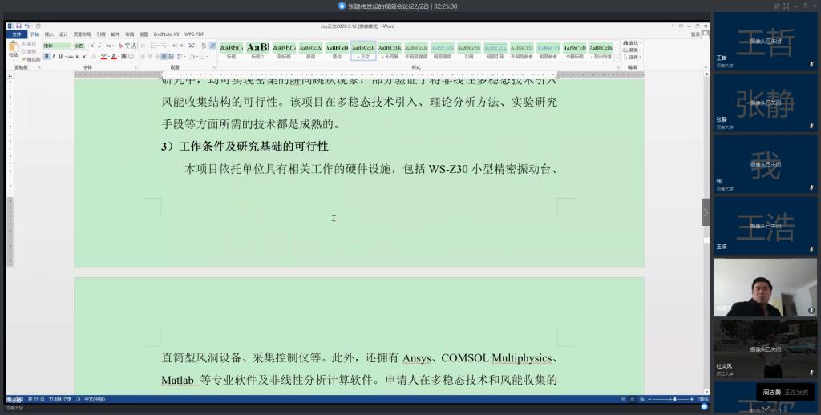Click the red font color icon
821x415 pixels.
[115, 57]
